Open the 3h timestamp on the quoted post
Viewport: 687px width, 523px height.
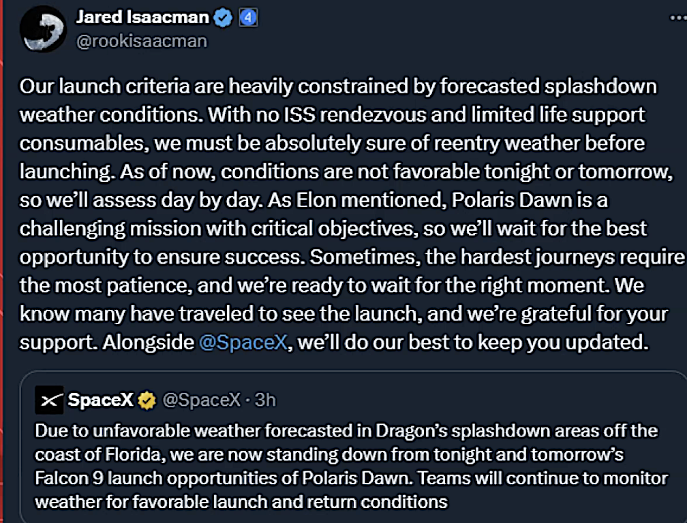[x=265, y=400]
